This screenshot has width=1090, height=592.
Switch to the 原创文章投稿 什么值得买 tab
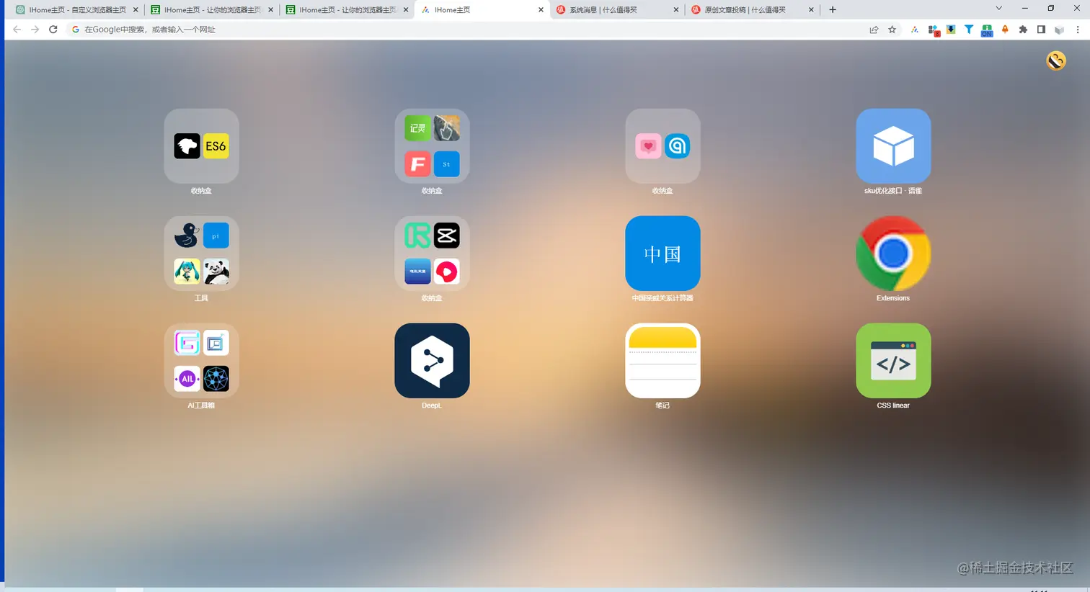click(x=753, y=10)
